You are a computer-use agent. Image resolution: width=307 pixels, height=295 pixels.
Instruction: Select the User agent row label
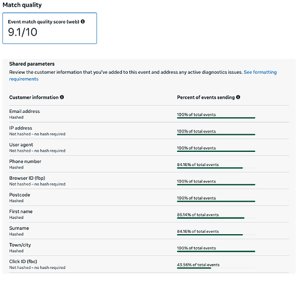pyautogui.click(x=21, y=145)
